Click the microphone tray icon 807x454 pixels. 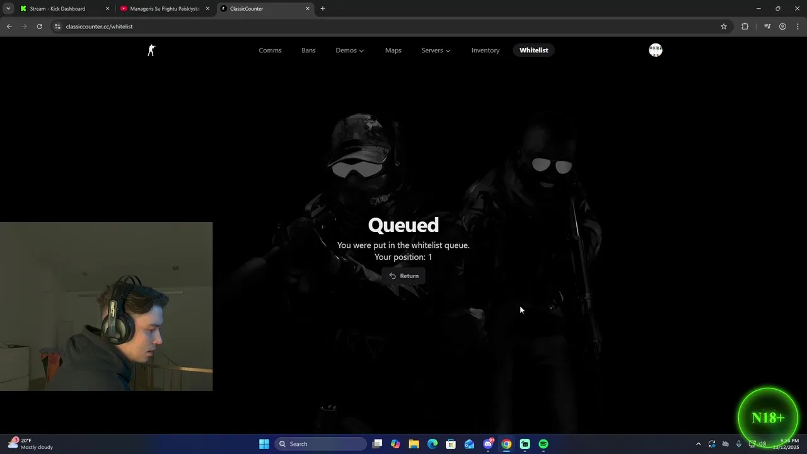click(x=739, y=444)
